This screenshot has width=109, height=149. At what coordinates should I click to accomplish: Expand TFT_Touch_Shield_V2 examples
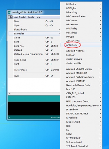coord(81,146)
